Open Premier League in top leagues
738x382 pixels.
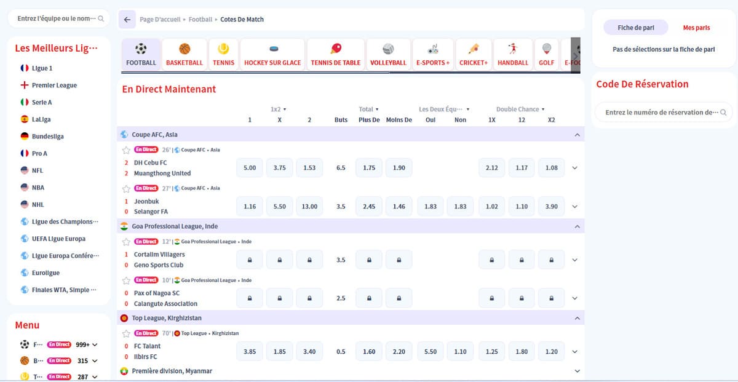click(54, 86)
